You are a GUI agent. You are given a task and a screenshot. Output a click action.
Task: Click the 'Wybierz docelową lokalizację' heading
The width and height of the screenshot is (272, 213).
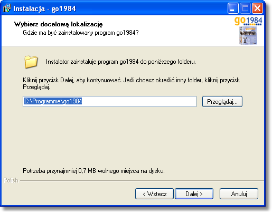point(58,24)
